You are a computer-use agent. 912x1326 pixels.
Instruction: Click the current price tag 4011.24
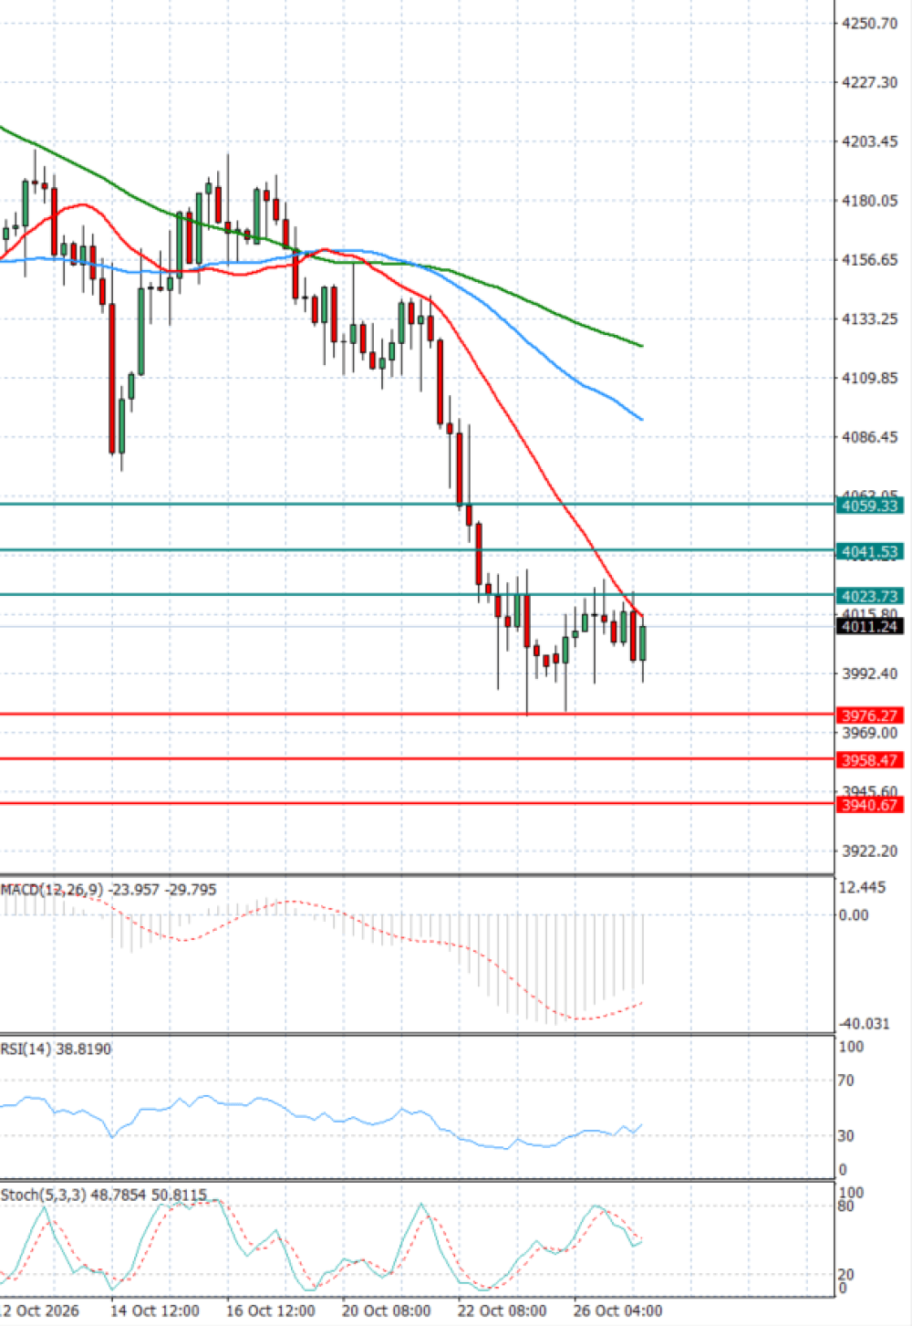[x=870, y=626]
